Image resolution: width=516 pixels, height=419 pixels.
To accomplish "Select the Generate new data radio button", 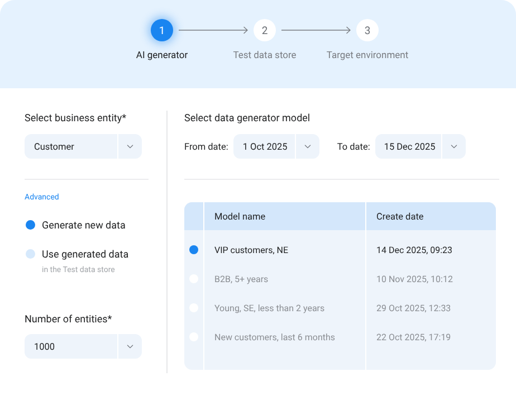I will tap(30, 225).
